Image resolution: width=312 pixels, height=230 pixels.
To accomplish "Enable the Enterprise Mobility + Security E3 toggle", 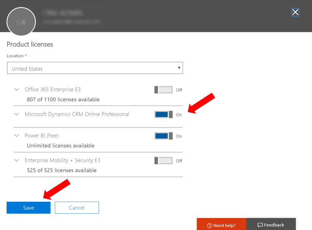I will pyautogui.click(x=164, y=161).
